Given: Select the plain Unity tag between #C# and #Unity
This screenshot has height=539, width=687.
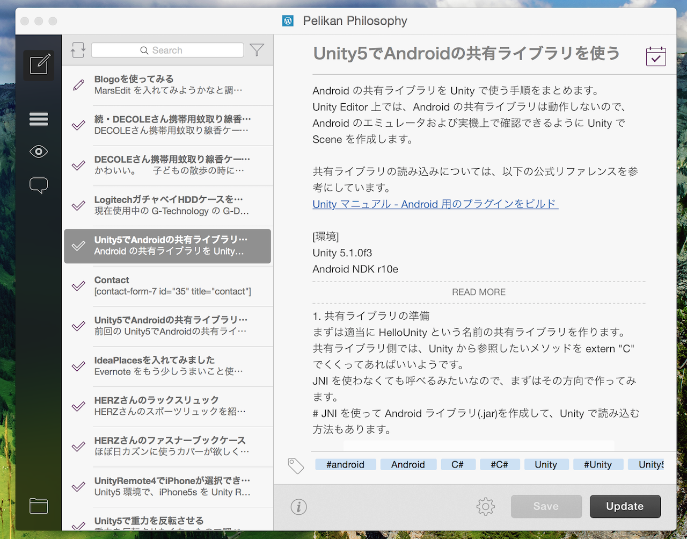Looking at the screenshot, I should pyautogui.click(x=546, y=465).
